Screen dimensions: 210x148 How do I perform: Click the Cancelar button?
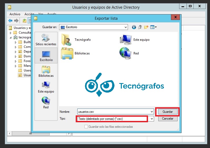click(x=168, y=119)
